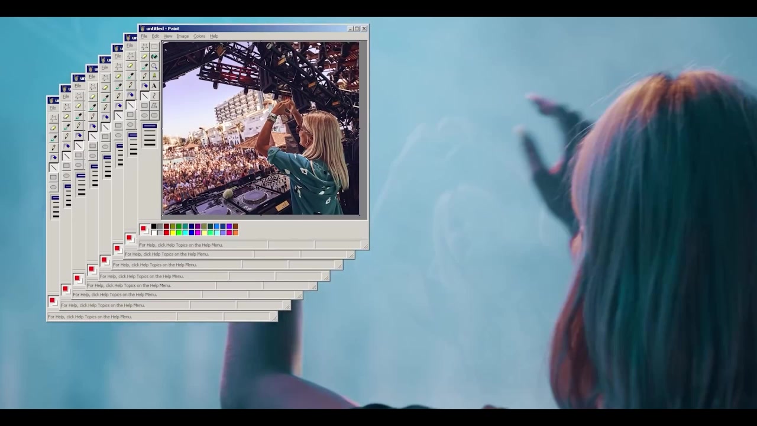The height and width of the screenshot is (426, 757).
Task: Open the Edit menu
Action: point(155,36)
